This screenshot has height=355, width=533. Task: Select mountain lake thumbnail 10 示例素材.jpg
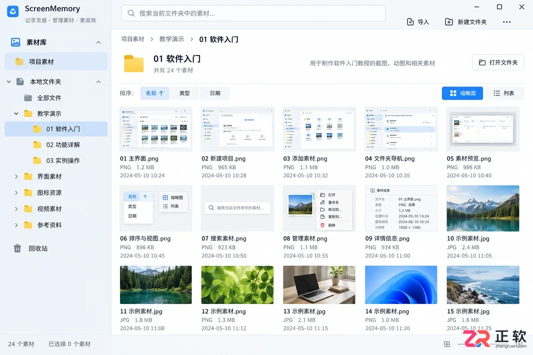click(x=482, y=208)
